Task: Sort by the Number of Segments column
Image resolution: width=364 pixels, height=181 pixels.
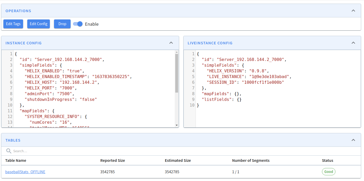Action: [251, 161]
